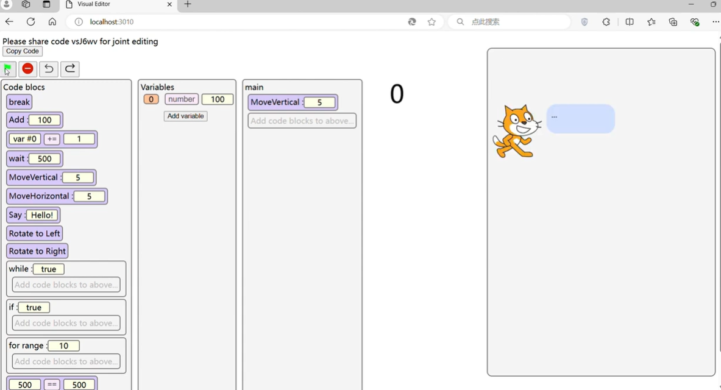721x390 pixels.
Task: Open the browser extensions puzzle icon
Action: point(606,21)
